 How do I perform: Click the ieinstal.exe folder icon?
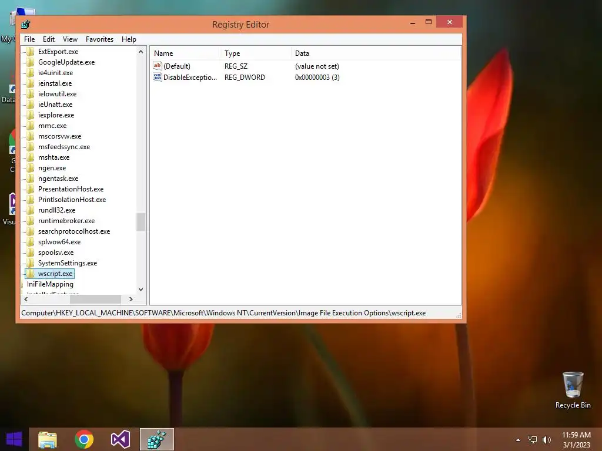pyautogui.click(x=31, y=83)
